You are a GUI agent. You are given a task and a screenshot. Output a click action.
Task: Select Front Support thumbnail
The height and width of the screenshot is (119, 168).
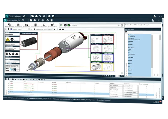tap(108, 57)
